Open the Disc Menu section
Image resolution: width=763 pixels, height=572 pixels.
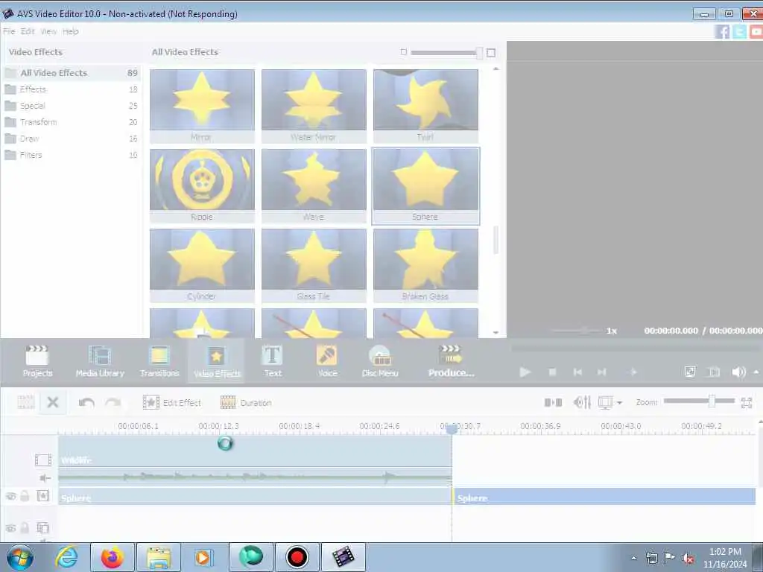(380, 361)
